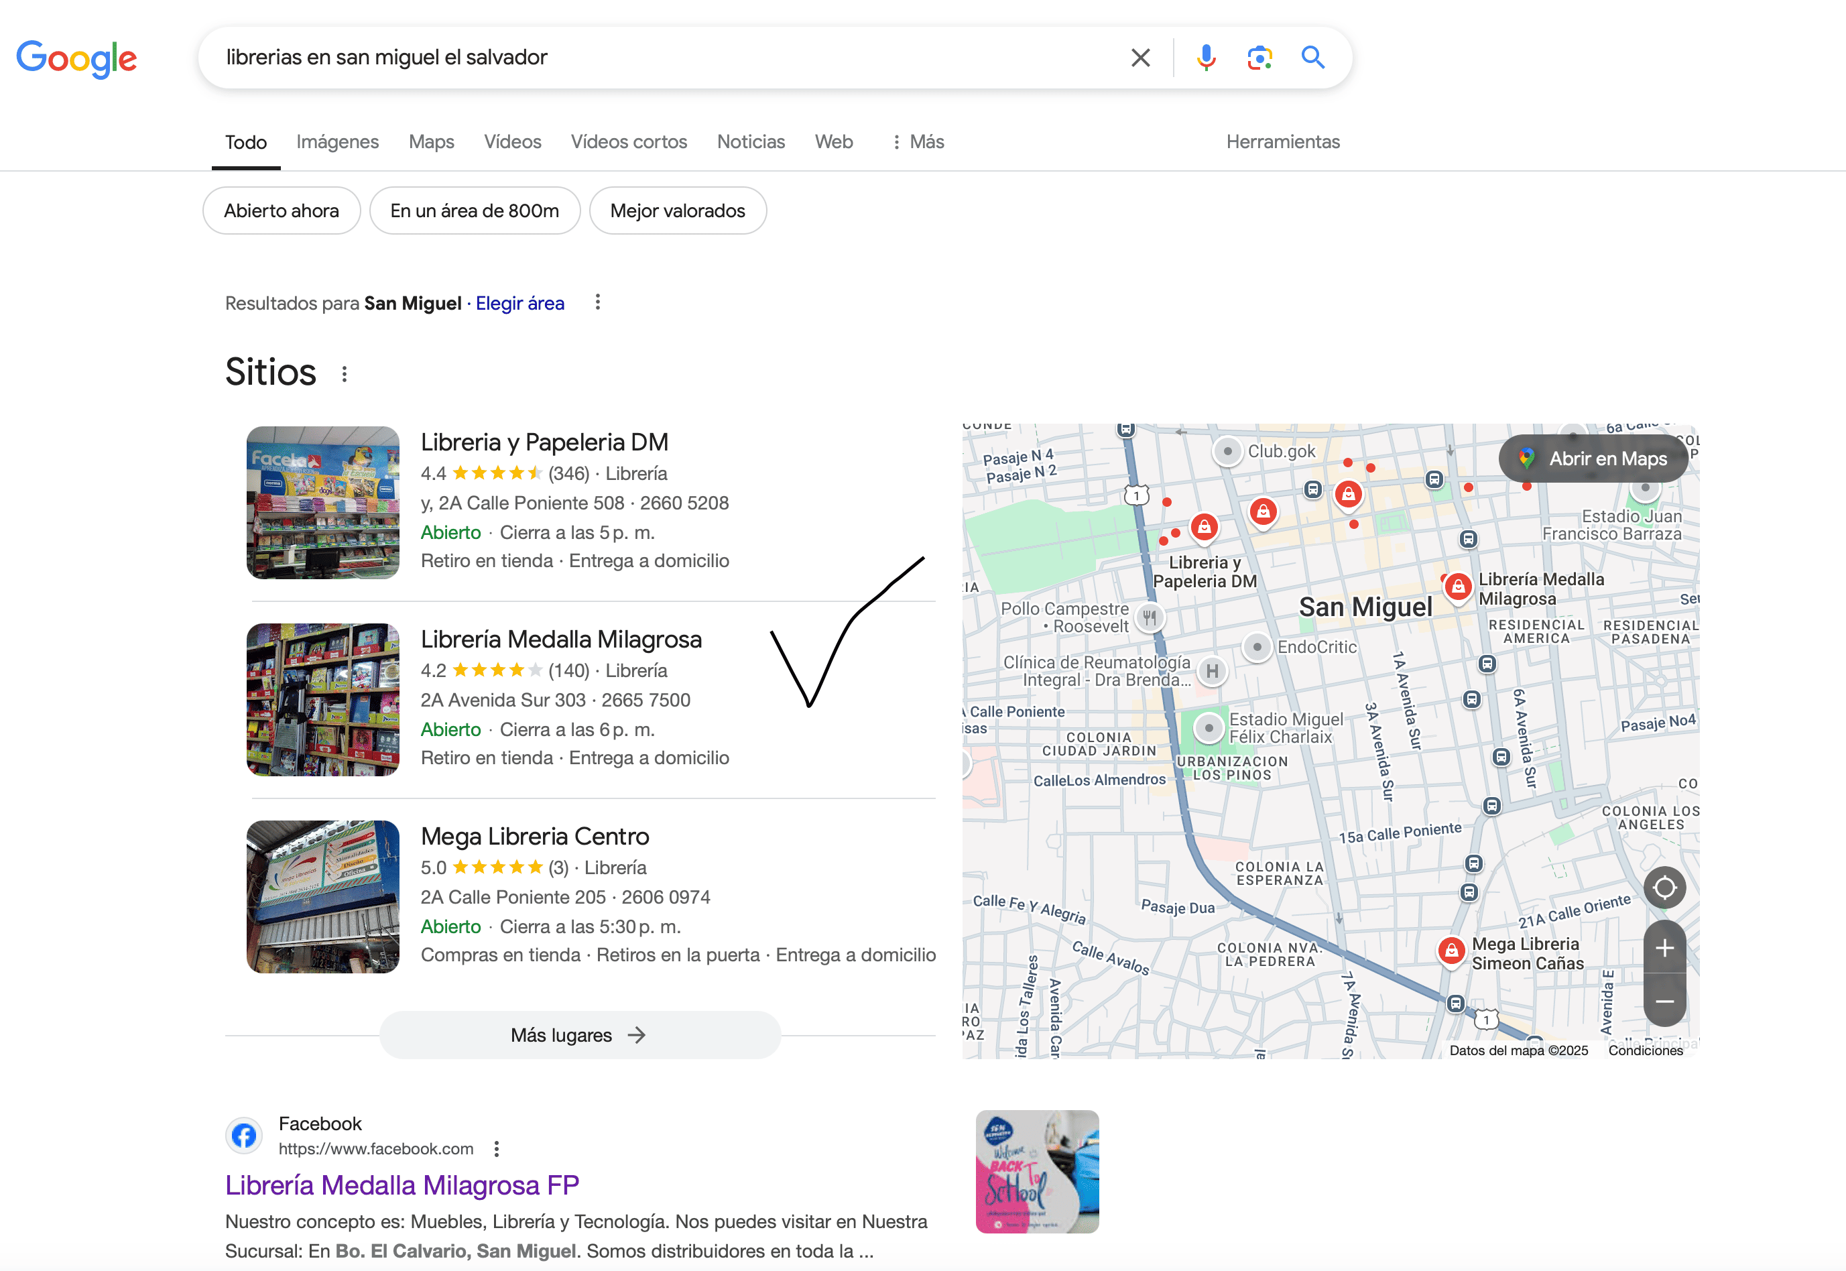1846x1271 pixels.
Task: Switch to the Noticias tab
Action: point(750,141)
